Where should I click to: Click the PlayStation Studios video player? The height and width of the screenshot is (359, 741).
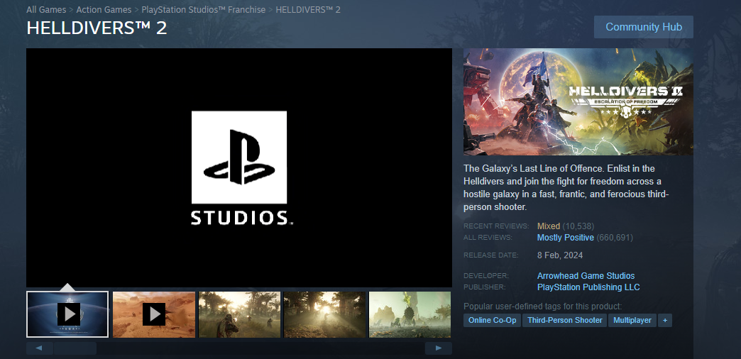[x=239, y=167]
